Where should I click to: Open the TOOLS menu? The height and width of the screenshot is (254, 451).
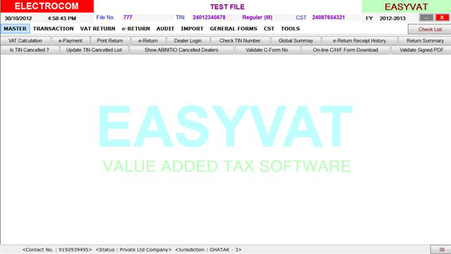pos(290,28)
